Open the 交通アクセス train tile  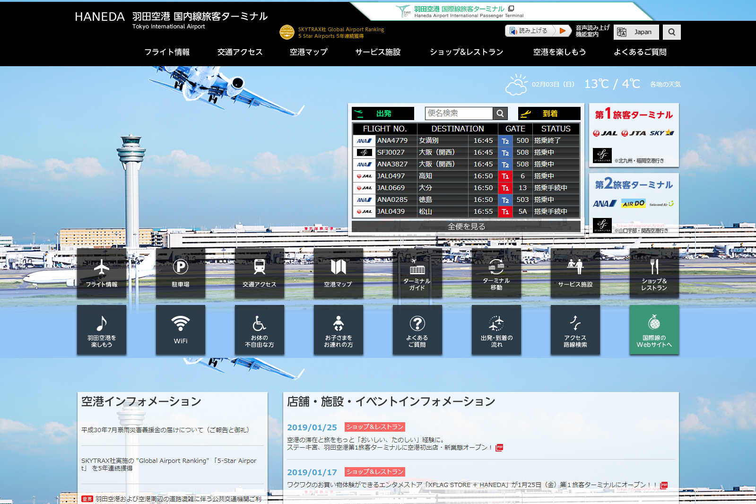click(260, 273)
